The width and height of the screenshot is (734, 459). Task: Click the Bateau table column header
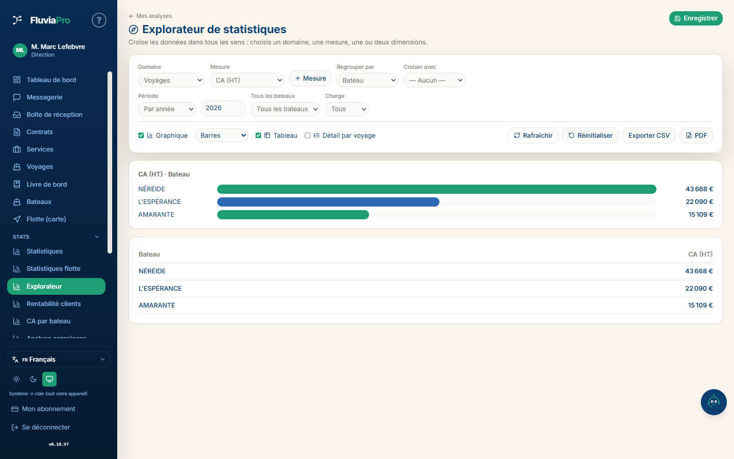pyautogui.click(x=149, y=254)
